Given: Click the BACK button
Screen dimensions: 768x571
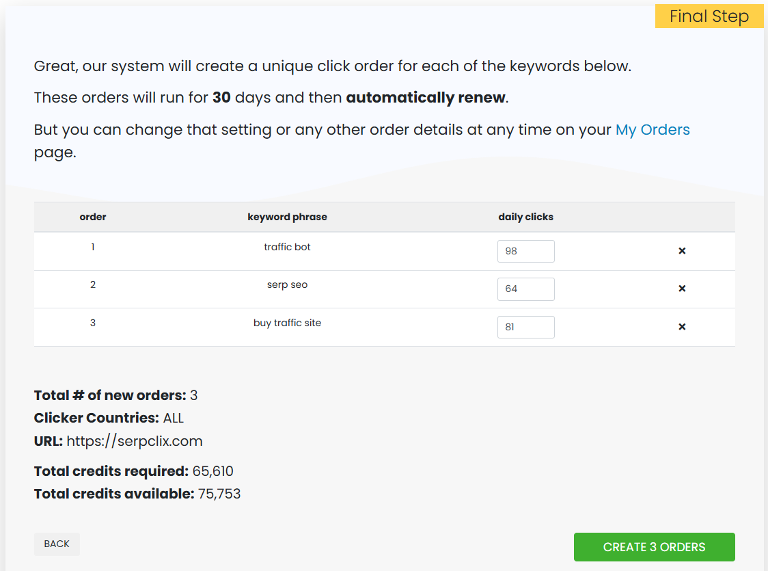Looking at the screenshot, I should (57, 544).
